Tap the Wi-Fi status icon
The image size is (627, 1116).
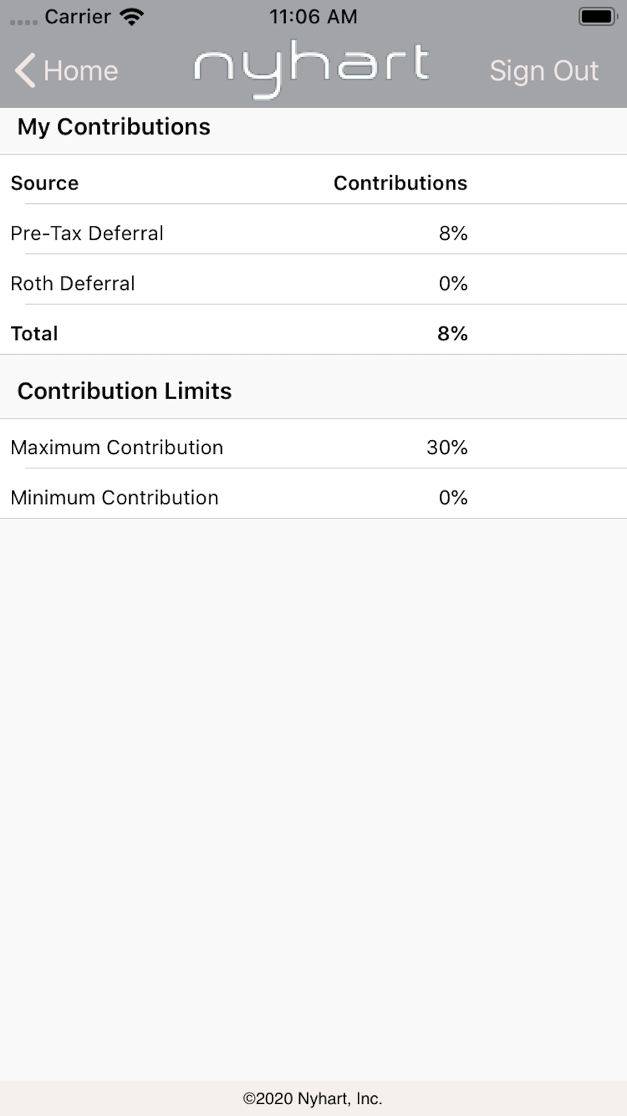click(x=132, y=16)
